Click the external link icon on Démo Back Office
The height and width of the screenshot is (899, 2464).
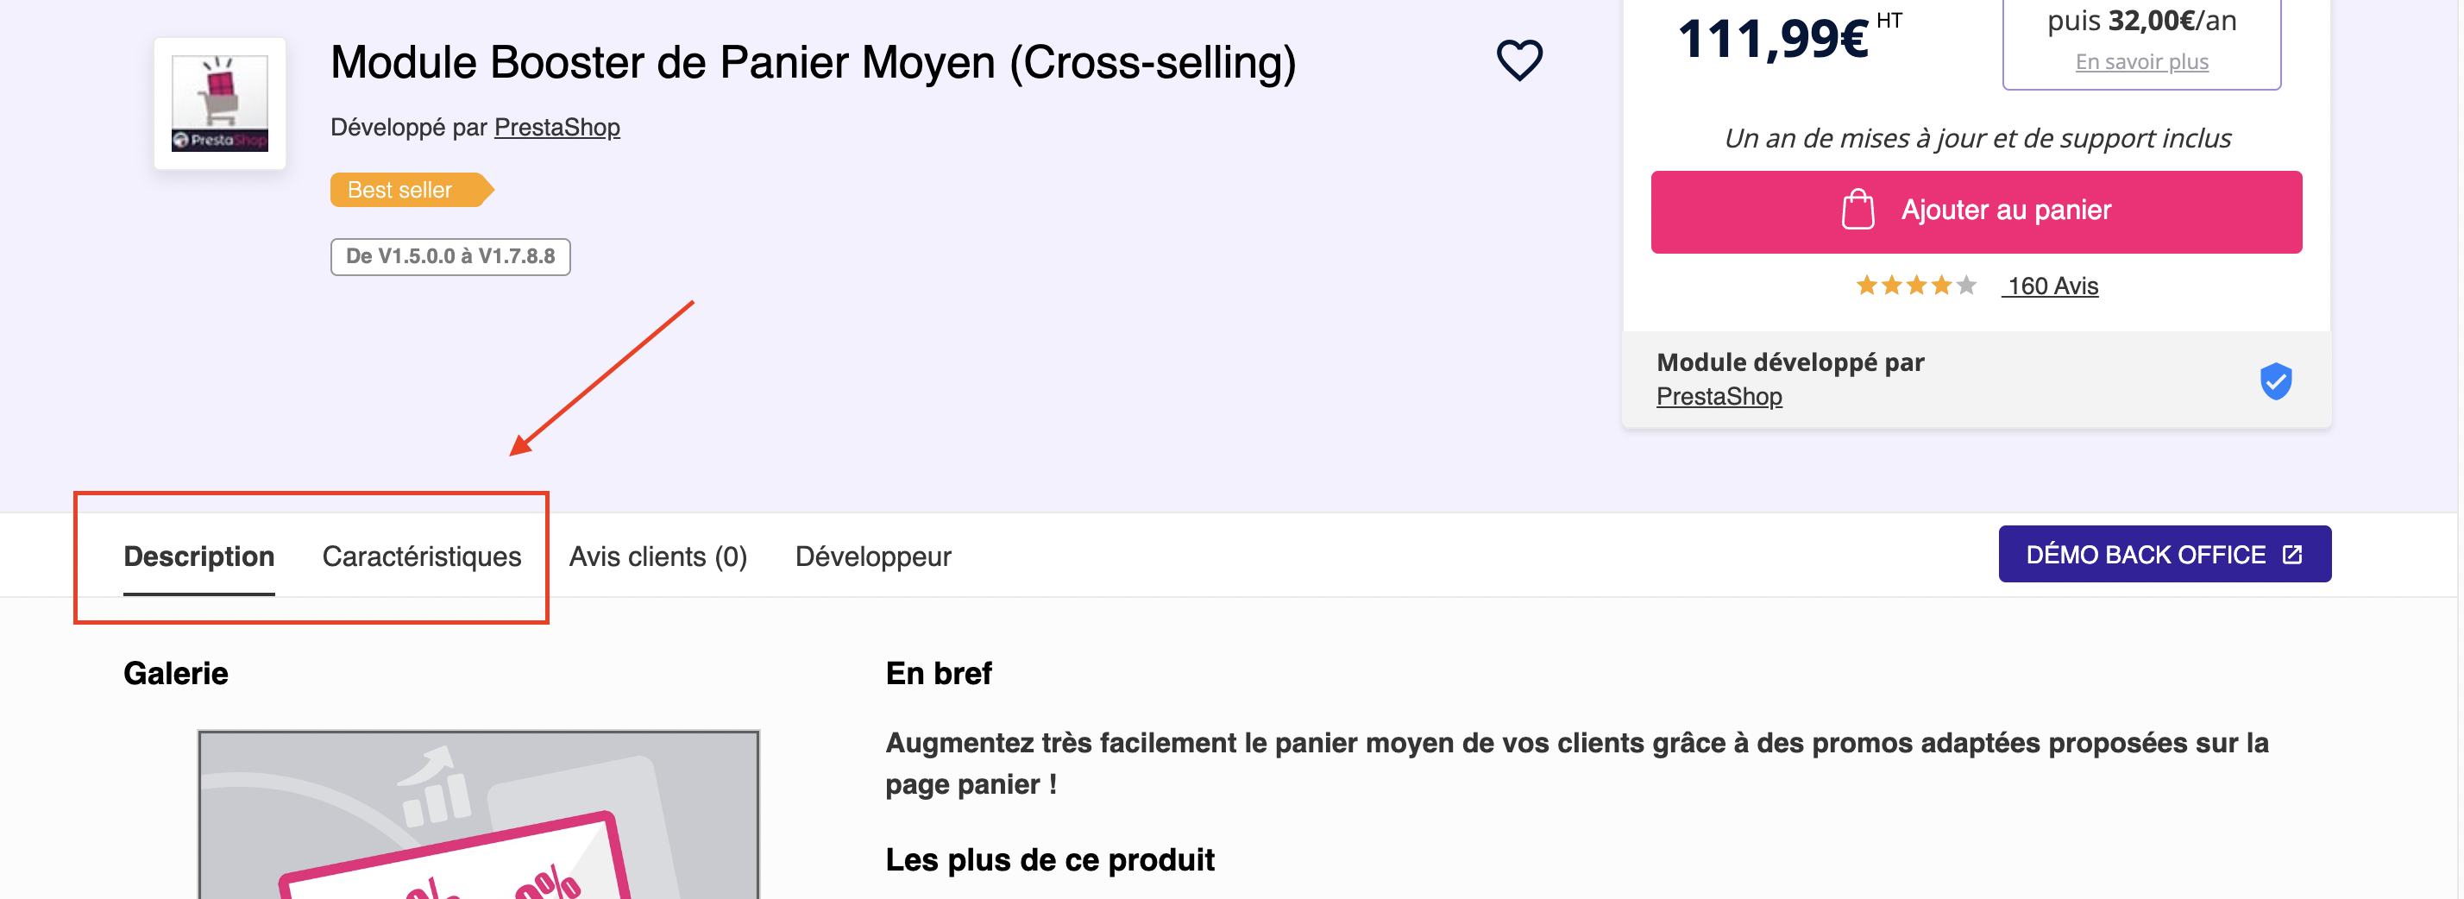(x=2291, y=555)
